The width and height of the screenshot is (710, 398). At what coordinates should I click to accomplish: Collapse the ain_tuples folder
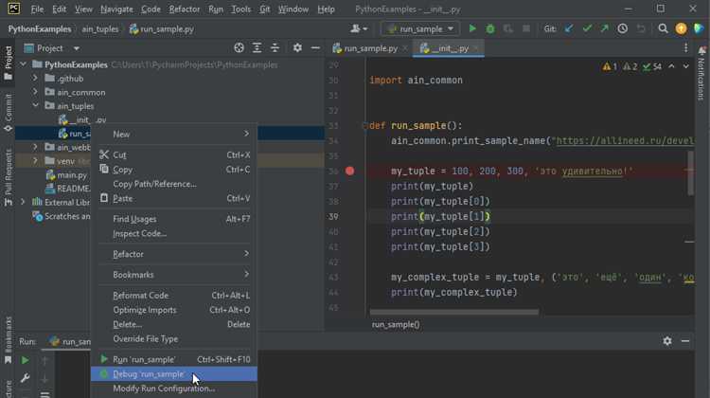coord(35,105)
